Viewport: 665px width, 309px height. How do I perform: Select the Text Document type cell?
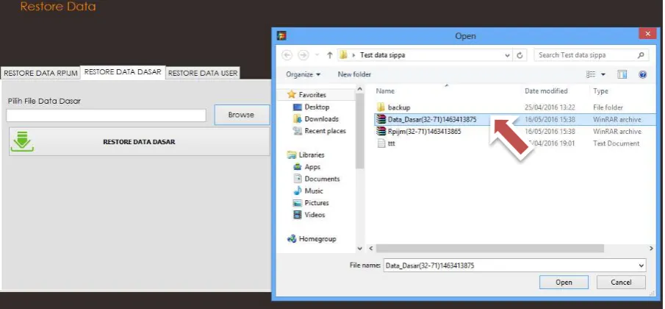pos(617,143)
